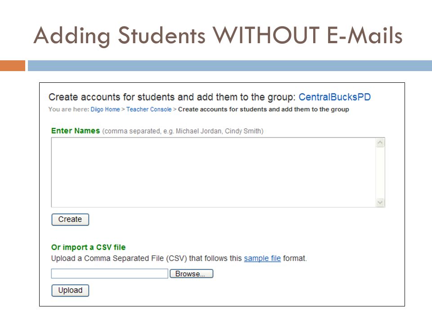Click the blue horizontal divider bar
The width and height of the screenshot is (432, 324).
(x=230, y=66)
